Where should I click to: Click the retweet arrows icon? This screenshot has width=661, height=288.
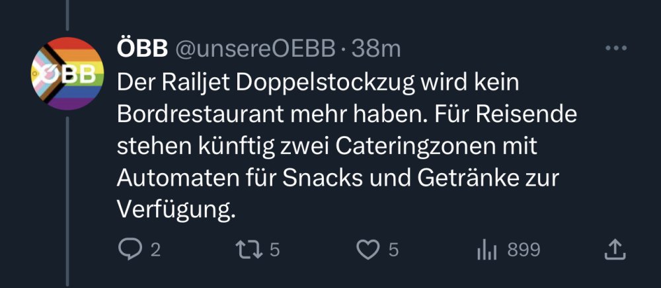click(249, 250)
